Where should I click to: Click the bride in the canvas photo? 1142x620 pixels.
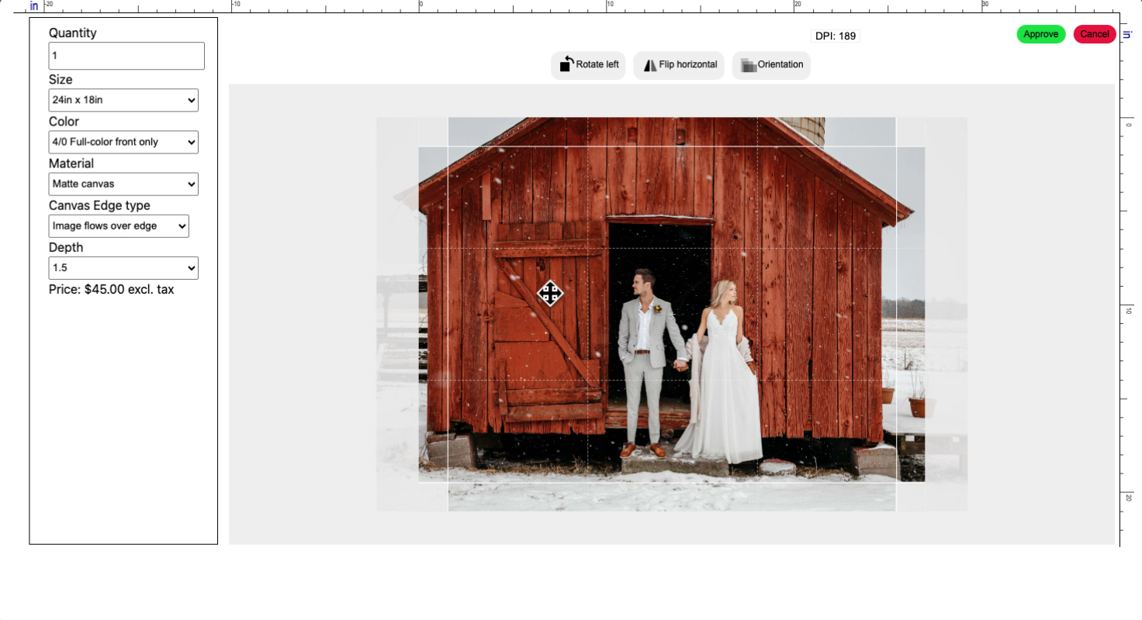click(x=723, y=372)
